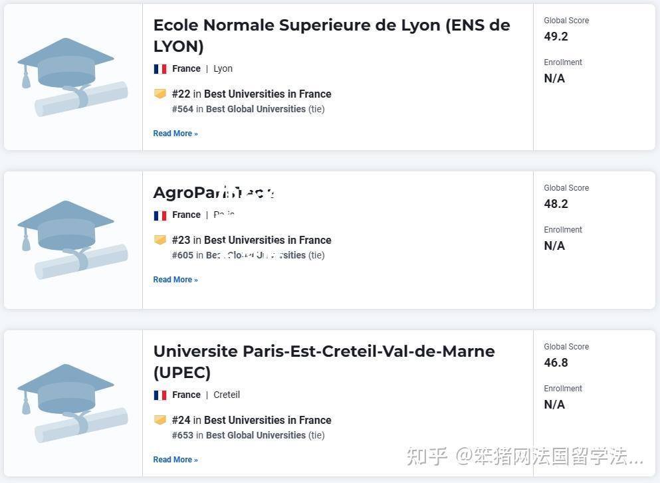
Task: Click Read More under UPEC
Action: tap(175, 460)
